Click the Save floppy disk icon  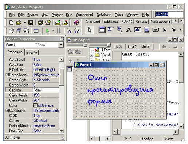31,23
